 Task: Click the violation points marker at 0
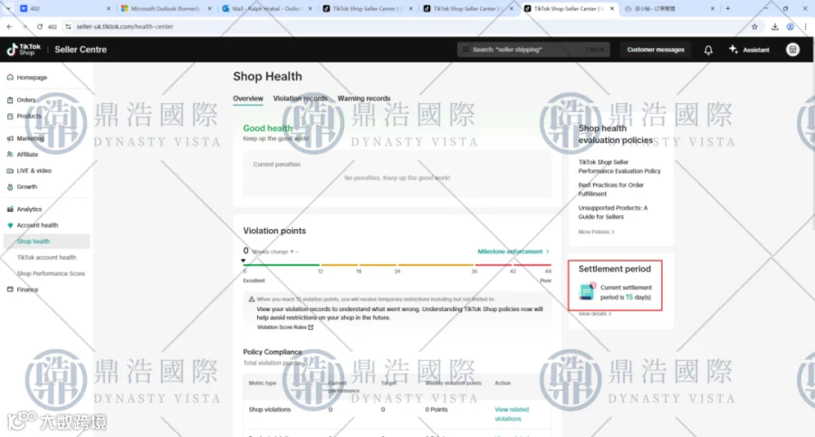coord(244,261)
